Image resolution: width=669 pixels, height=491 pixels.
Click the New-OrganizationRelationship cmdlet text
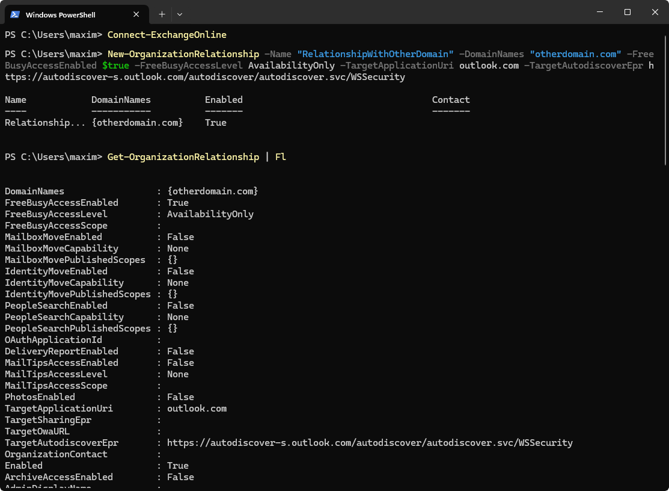tap(183, 54)
